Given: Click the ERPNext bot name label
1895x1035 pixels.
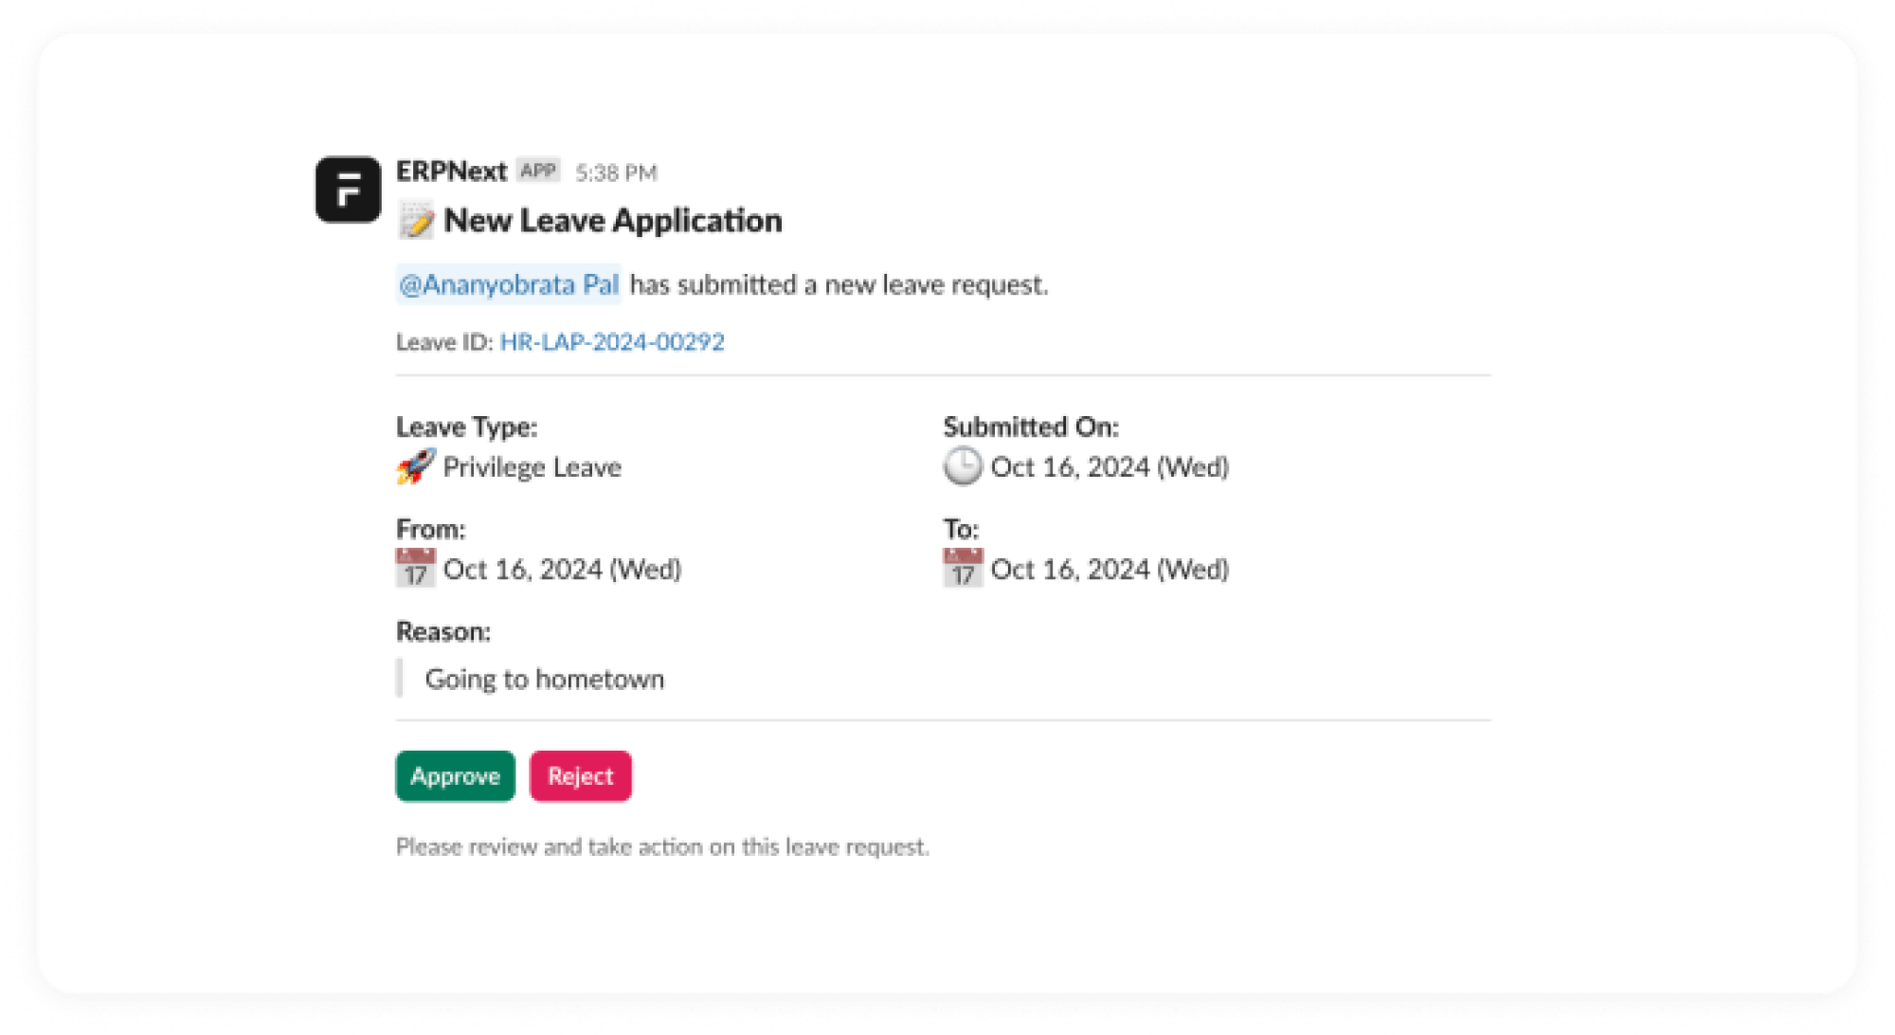Looking at the screenshot, I should pyautogui.click(x=450, y=169).
